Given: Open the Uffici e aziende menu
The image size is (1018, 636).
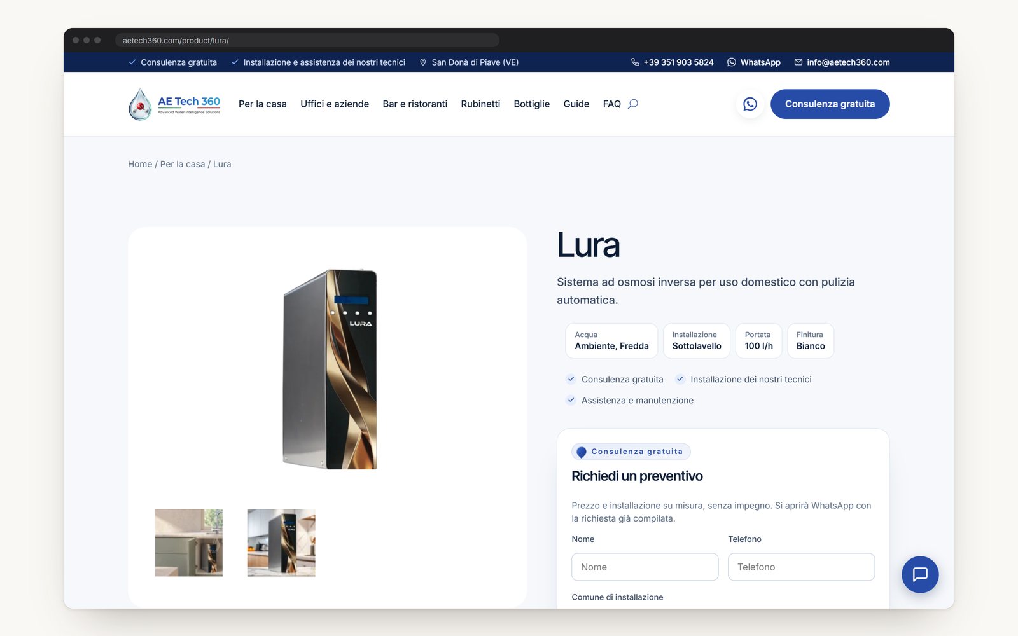Looking at the screenshot, I should coord(335,104).
